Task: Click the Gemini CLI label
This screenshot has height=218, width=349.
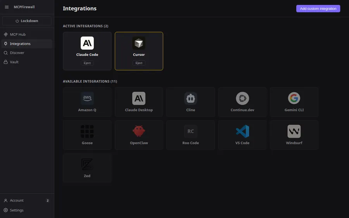Action: coord(294,110)
